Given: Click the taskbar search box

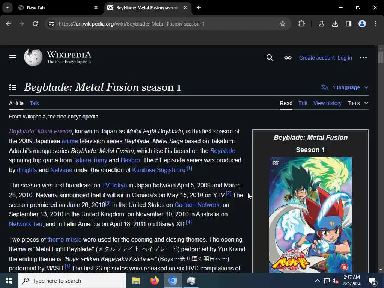Looking at the screenshot, I should [x=72, y=280].
